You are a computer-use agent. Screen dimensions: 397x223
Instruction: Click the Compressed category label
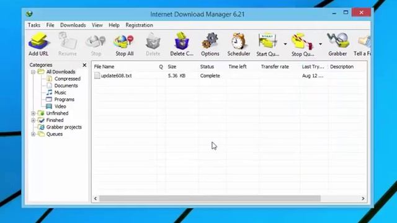pyautogui.click(x=68, y=79)
